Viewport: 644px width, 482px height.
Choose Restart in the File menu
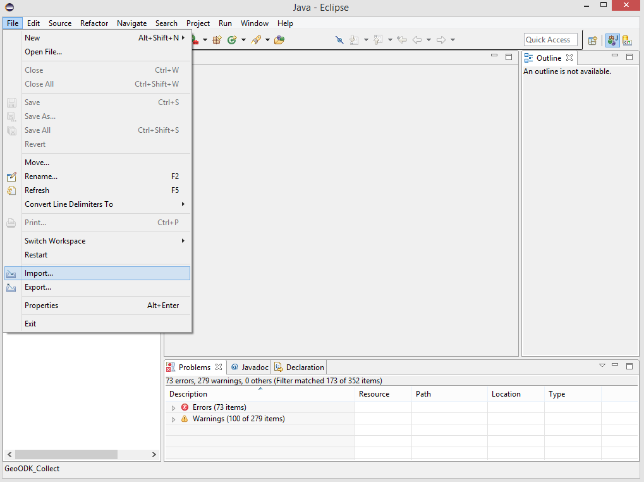(x=97, y=255)
